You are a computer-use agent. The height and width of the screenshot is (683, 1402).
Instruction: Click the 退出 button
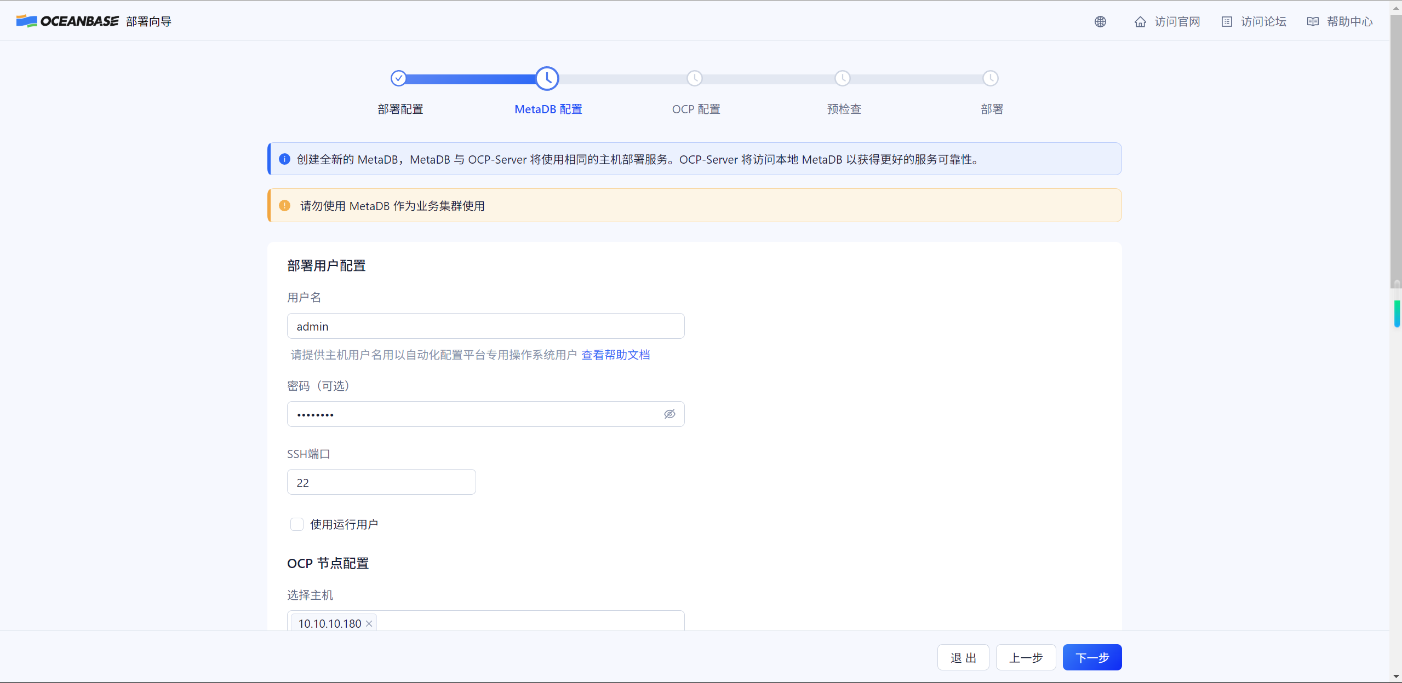(963, 657)
